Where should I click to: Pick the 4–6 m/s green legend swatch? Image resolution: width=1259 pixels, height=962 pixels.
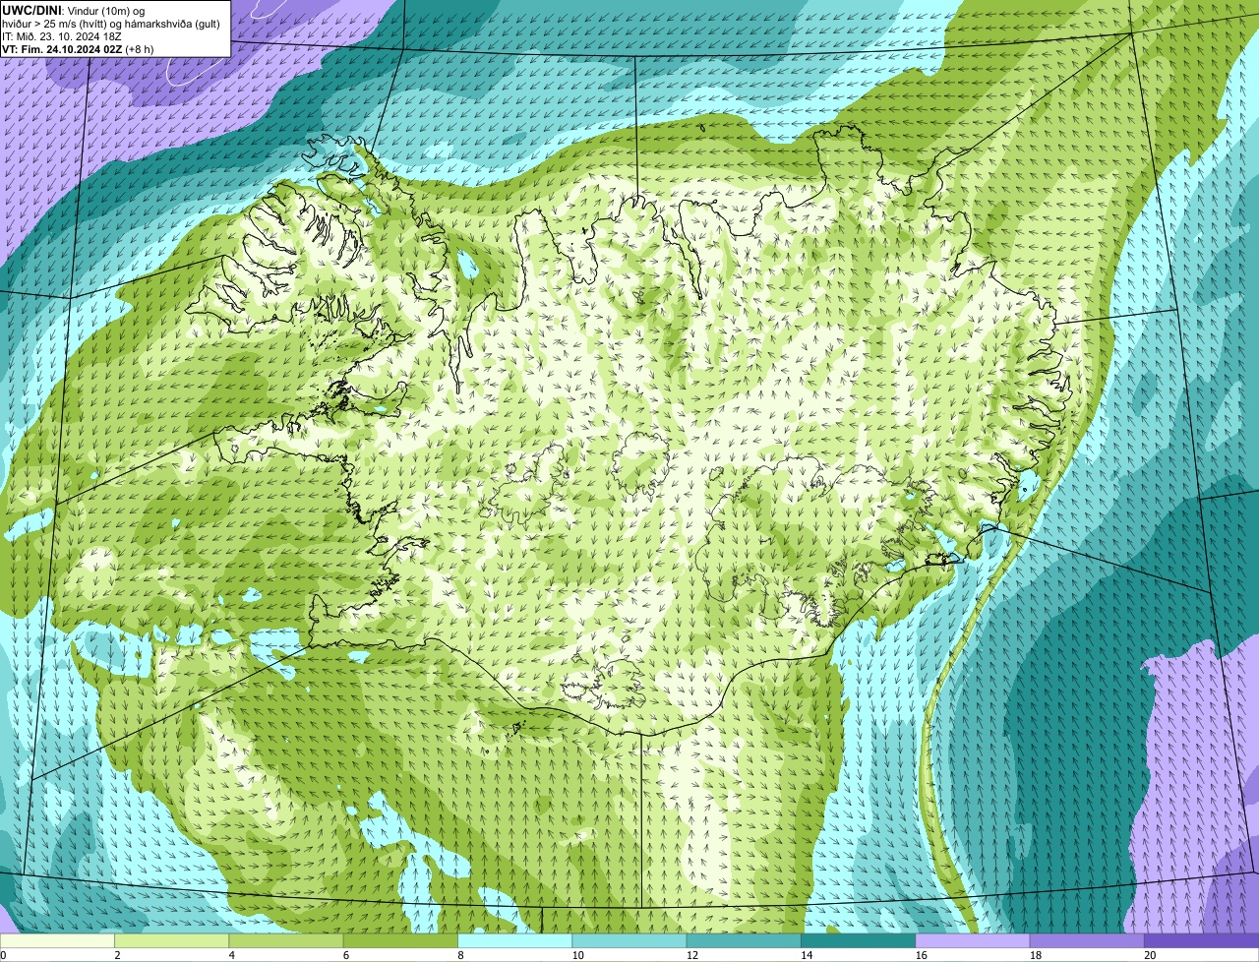(x=286, y=941)
